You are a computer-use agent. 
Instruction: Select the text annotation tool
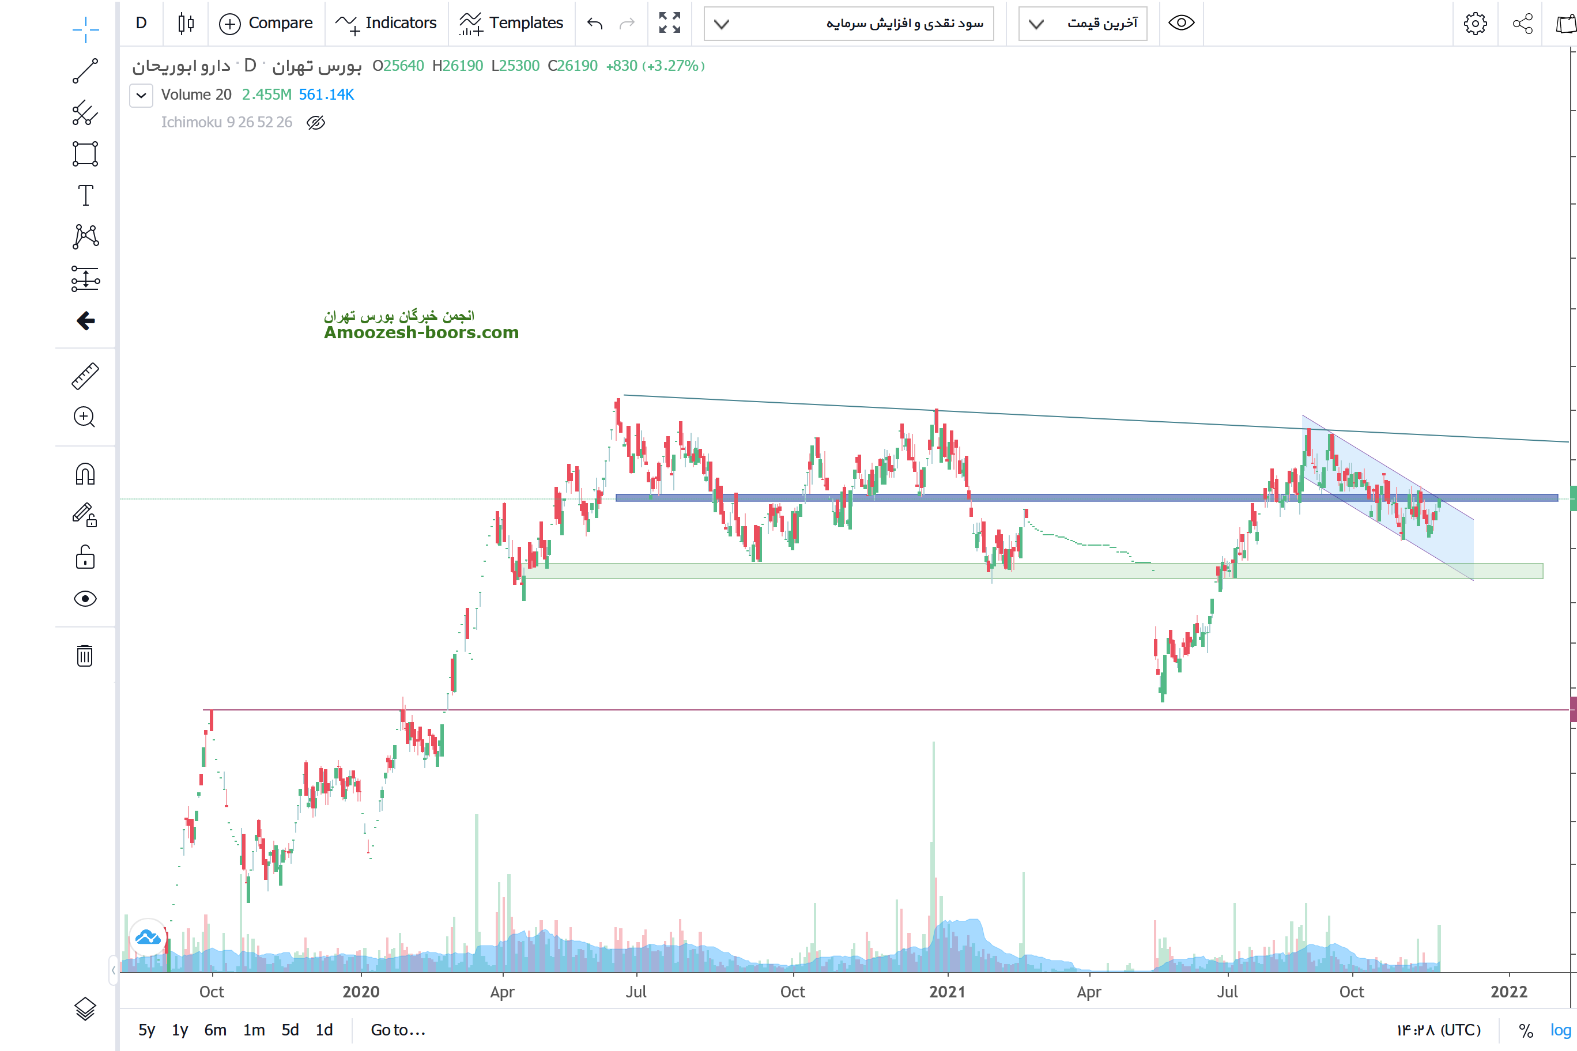point(85,196)
